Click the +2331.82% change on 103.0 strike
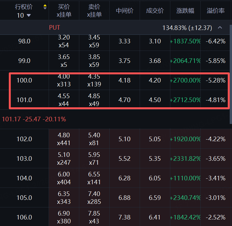This screenshot has height=226, width=232. tap(185, 158)
